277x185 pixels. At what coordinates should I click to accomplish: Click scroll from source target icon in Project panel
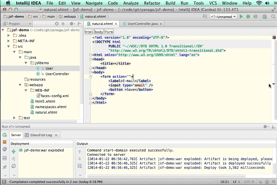[x=57, y=24]
